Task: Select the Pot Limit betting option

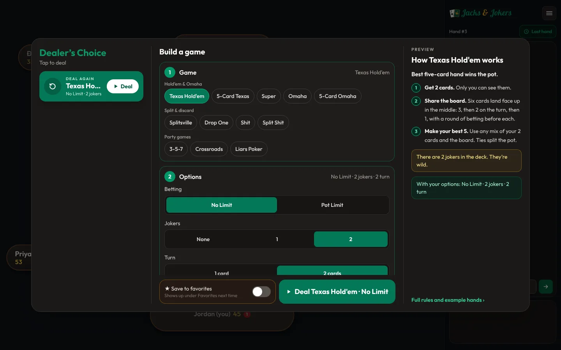Action: (332, 205)
